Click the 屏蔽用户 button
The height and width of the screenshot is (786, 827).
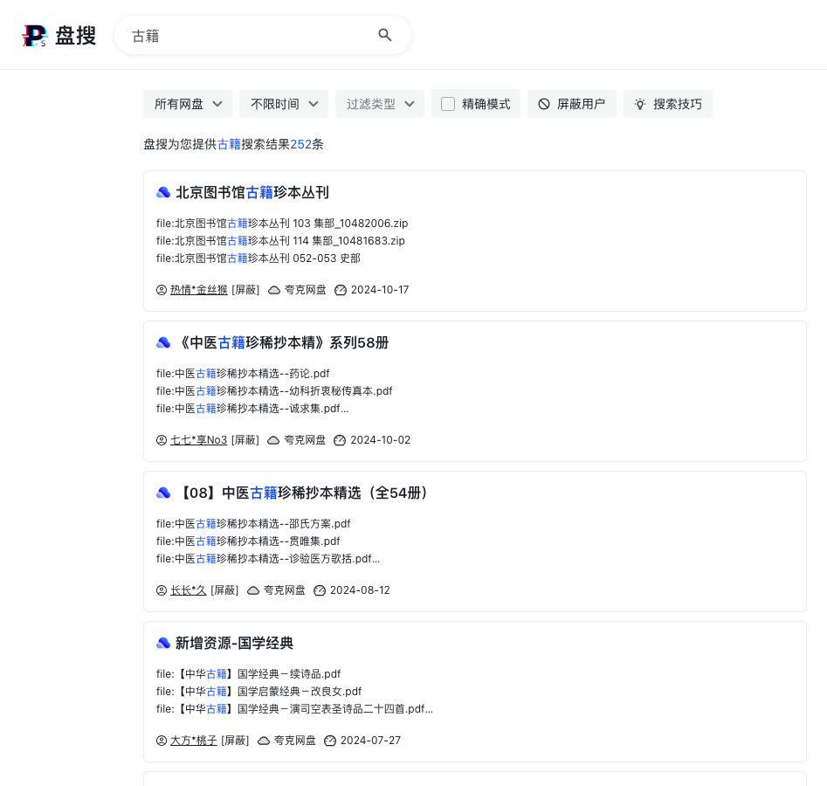(x=572, y=104)
